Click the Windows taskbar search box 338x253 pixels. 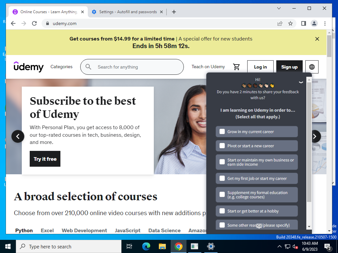point(69,246)
